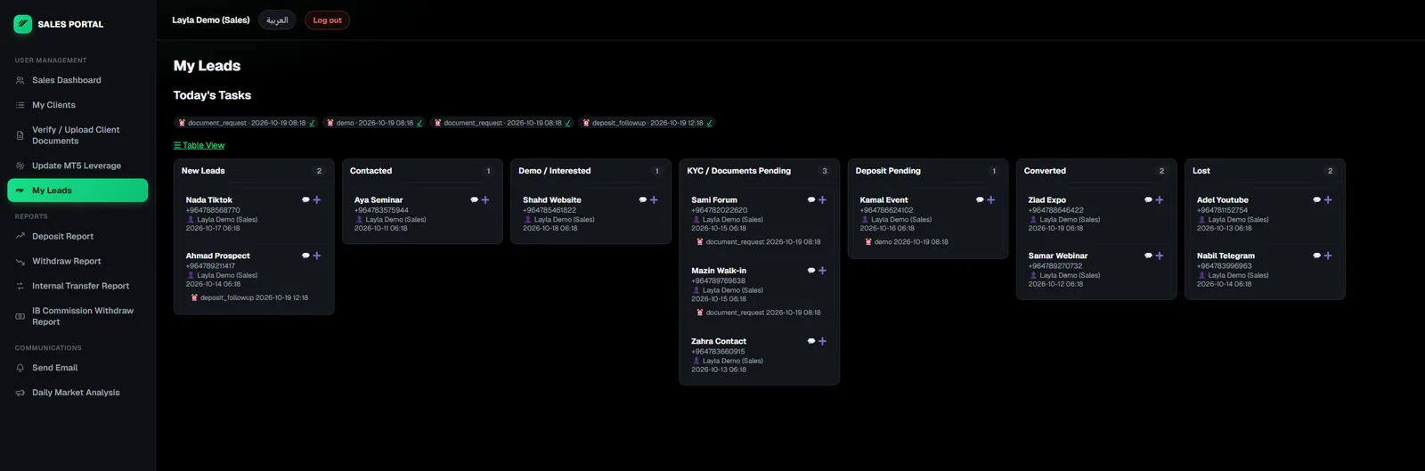The width and height of the screenshot is (1425, 471).
Task: Open comments on Kamal Event lead
Action: pos(980,200)
